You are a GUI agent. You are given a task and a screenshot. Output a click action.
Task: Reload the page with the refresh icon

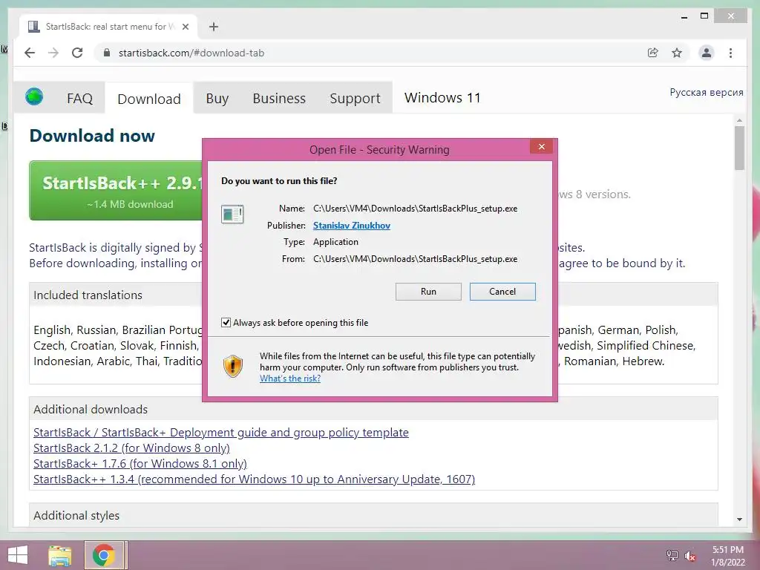77,53
